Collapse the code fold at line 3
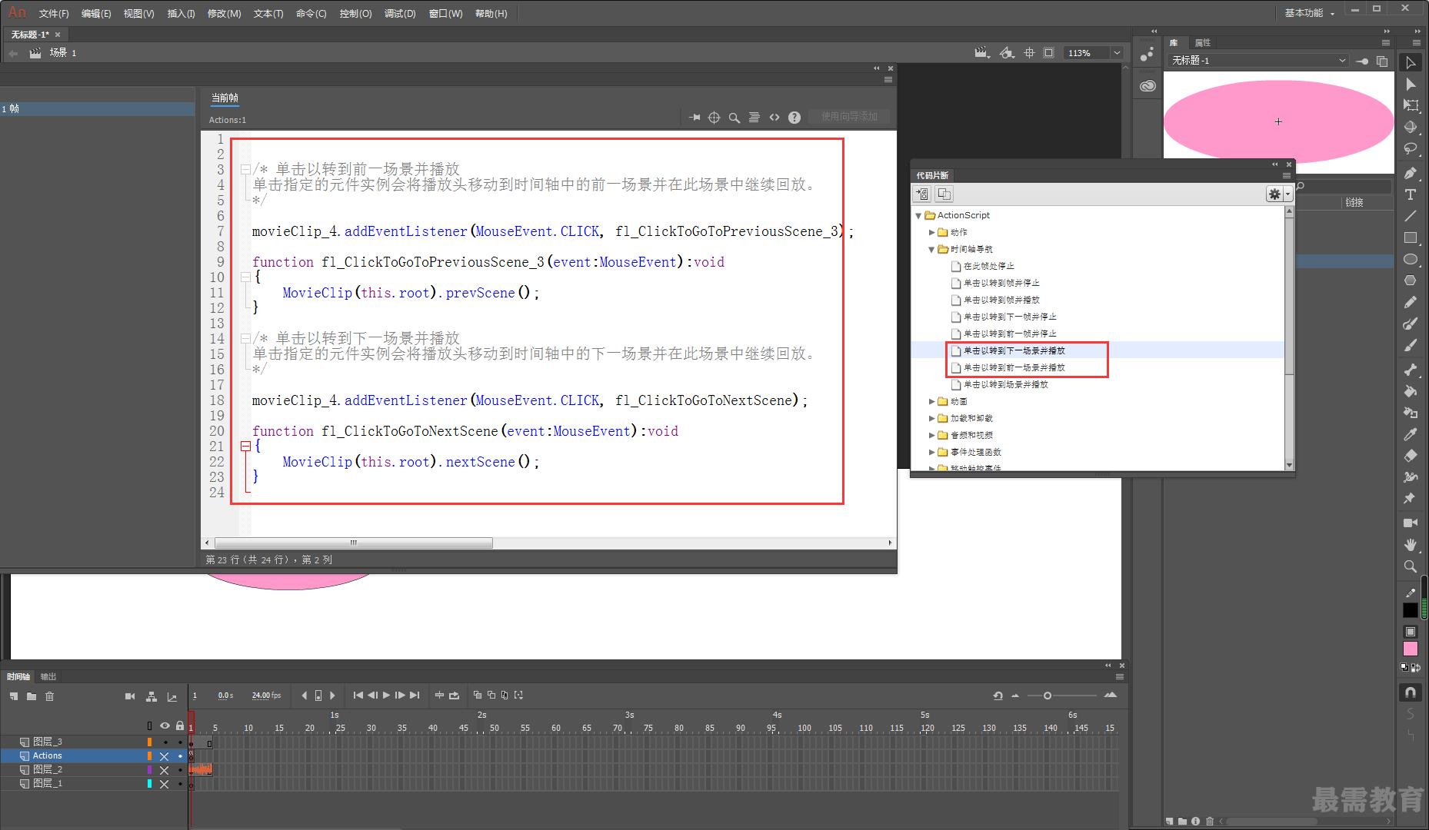Screen dimensions: 1429x830 [x=245, y=169]
